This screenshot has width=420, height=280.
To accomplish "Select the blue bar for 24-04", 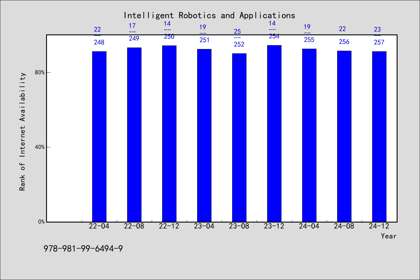I will (x=309, y=135).
